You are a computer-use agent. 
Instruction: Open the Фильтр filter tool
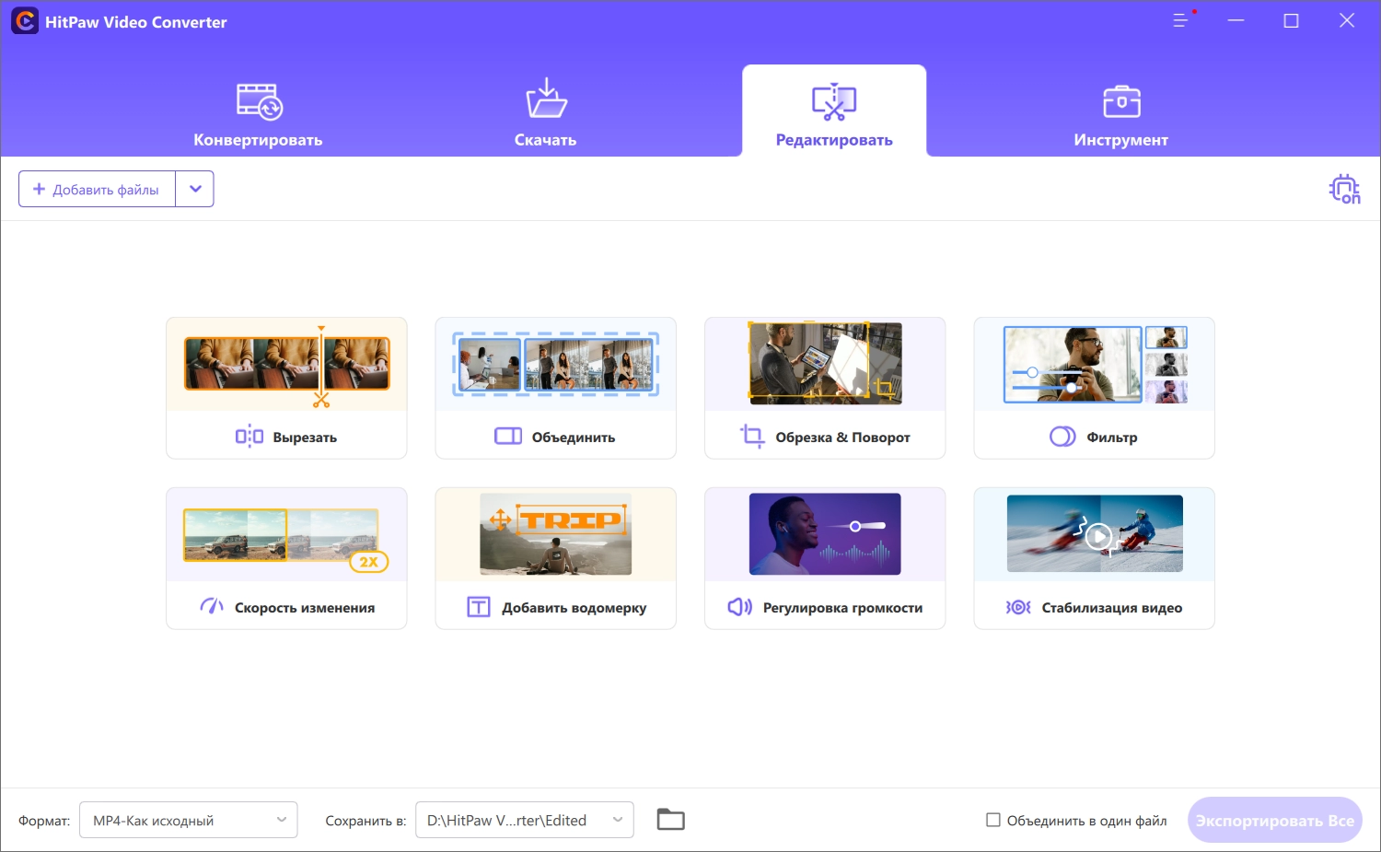click(1094, 388)
